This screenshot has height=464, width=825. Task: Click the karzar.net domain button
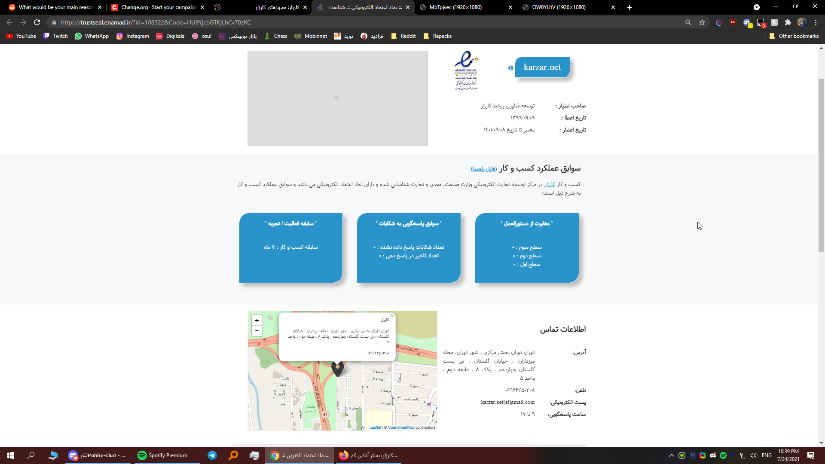[x=542, y=67]
